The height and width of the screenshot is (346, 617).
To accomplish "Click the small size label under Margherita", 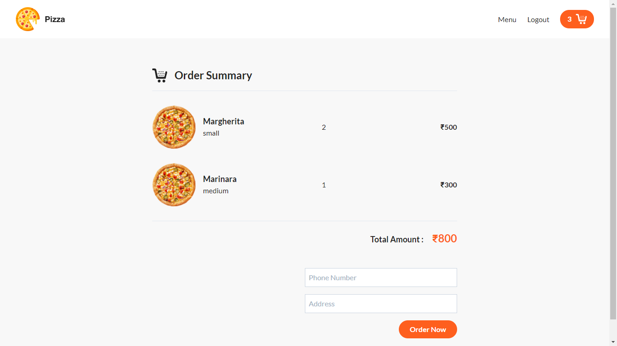I will 211,133.
